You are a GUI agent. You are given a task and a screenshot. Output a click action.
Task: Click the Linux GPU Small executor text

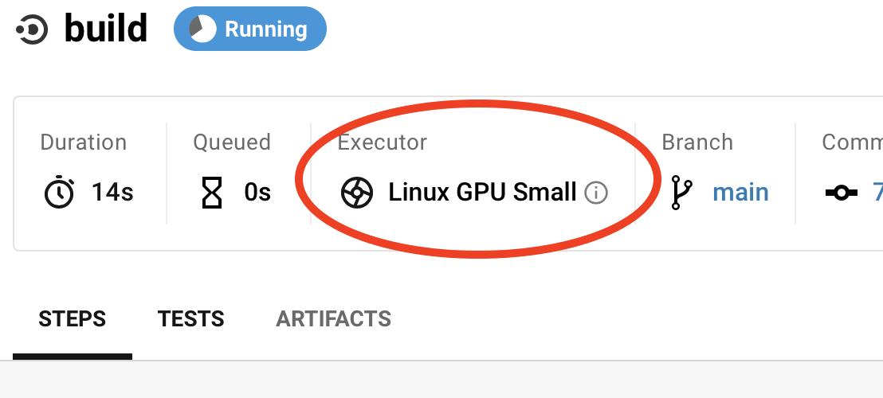point(482,193)
